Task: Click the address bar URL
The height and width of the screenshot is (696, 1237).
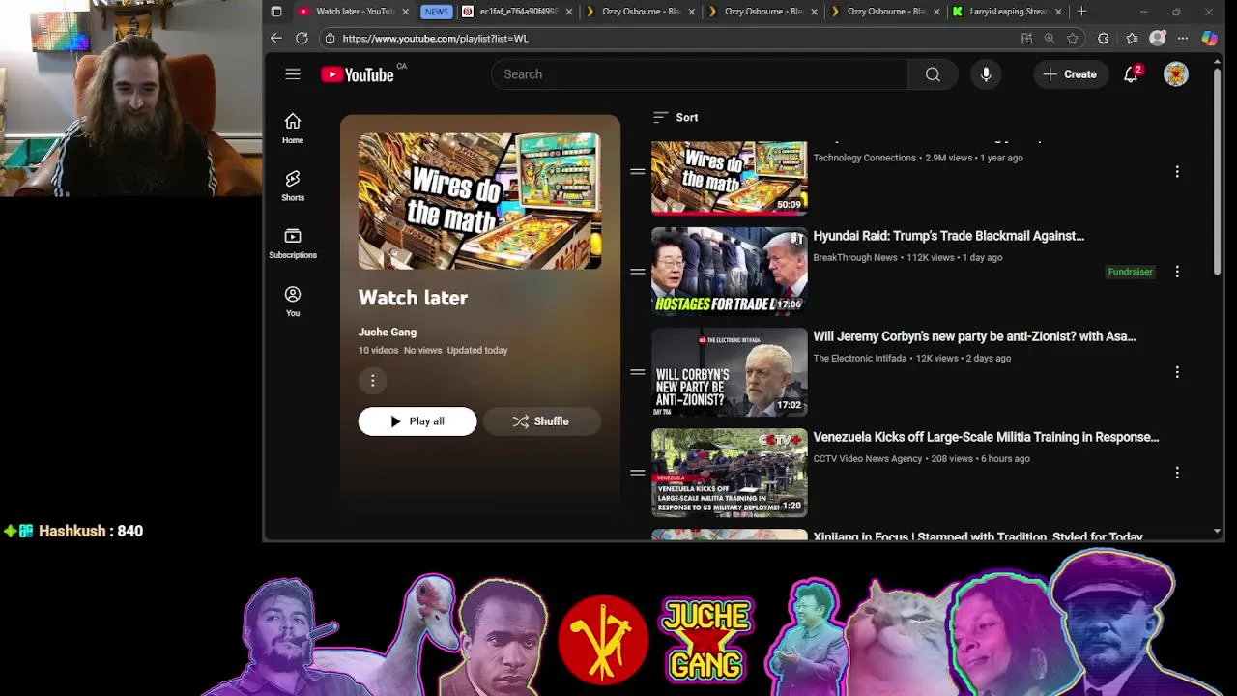Action: tap(435, 39)
